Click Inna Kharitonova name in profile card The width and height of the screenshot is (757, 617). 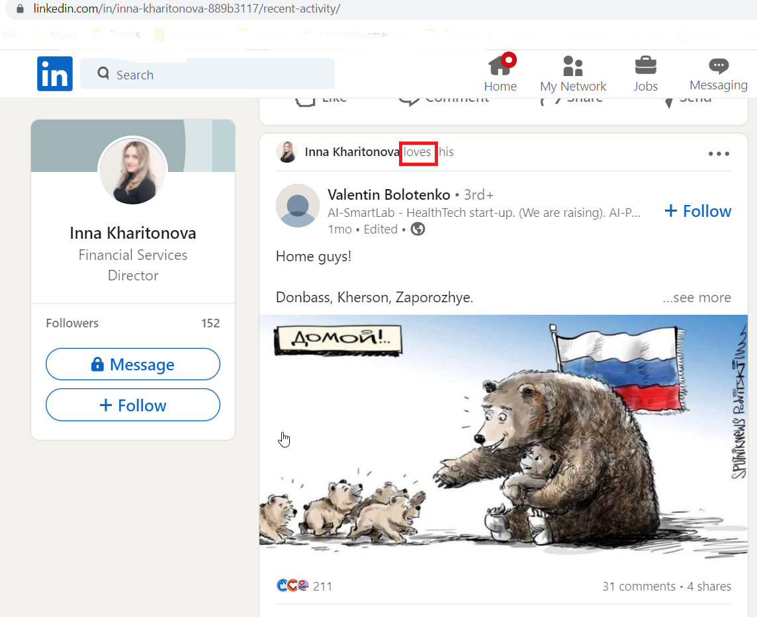pyautogui.click(x=133, y=233)
